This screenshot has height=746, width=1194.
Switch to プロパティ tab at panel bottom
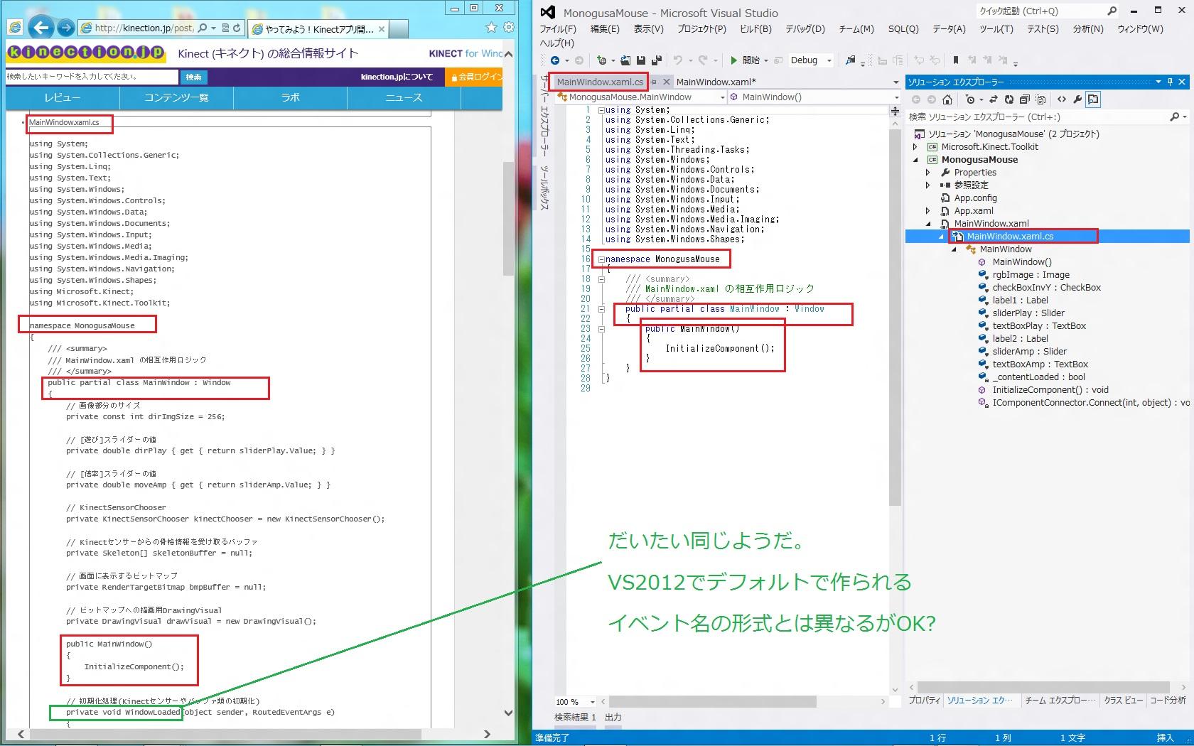925,700
